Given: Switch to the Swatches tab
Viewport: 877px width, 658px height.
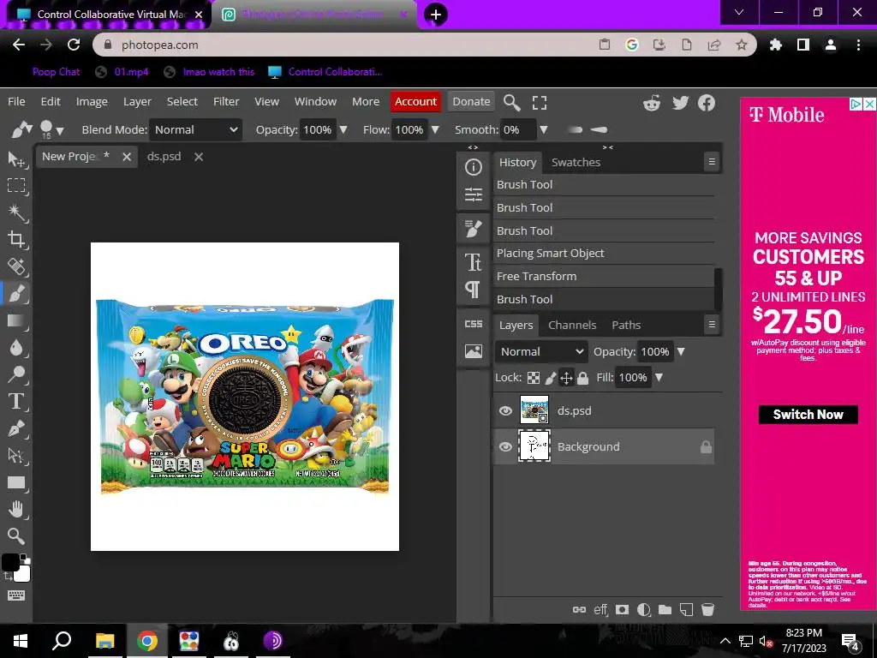Looking at the screenshot, I should (x=576, y=162).
